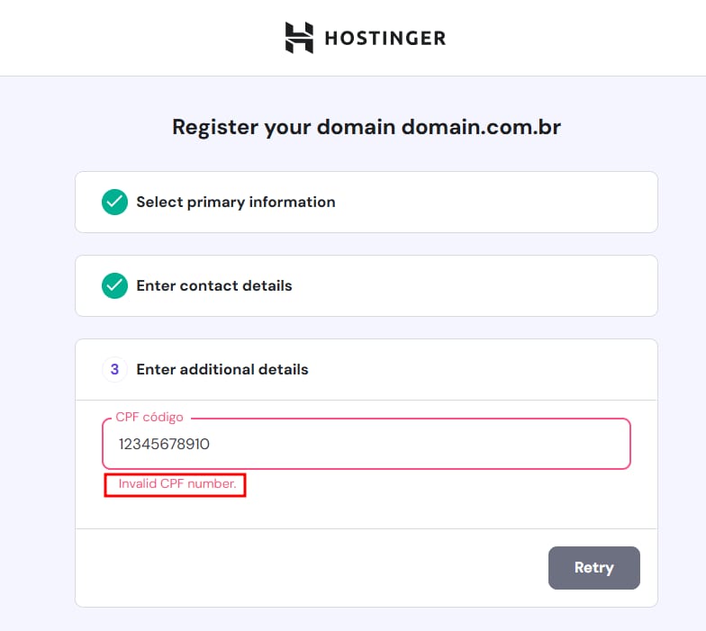Image resolution: width=706 pixels, height=631 pixels.
Task: Click empty right side of Enter contact details card
Action: tap(540, 286)
